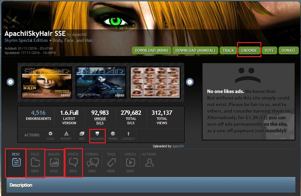
Task: Report this mod with the warning icon
Action: pos(66,134)
